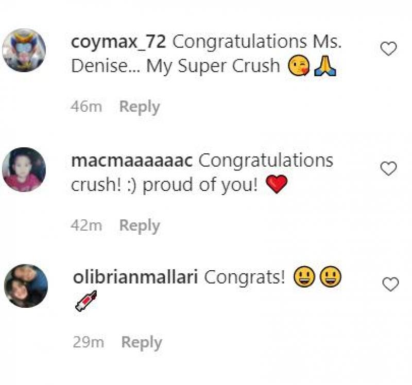Click the syringe emoji in olibrianmallari's comment

(85, 301)
